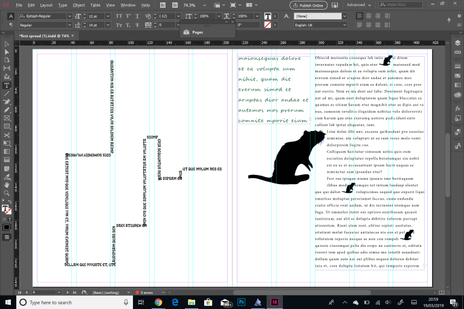Pick the Zoom magnifier tool

pyautogui.click(x=7, y=193)
